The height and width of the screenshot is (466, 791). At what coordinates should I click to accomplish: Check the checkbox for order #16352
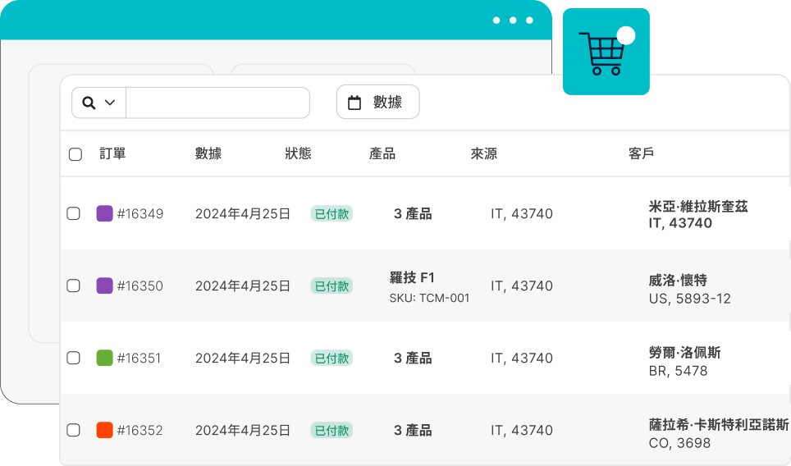pyautogui.click(x=73, y=430)
